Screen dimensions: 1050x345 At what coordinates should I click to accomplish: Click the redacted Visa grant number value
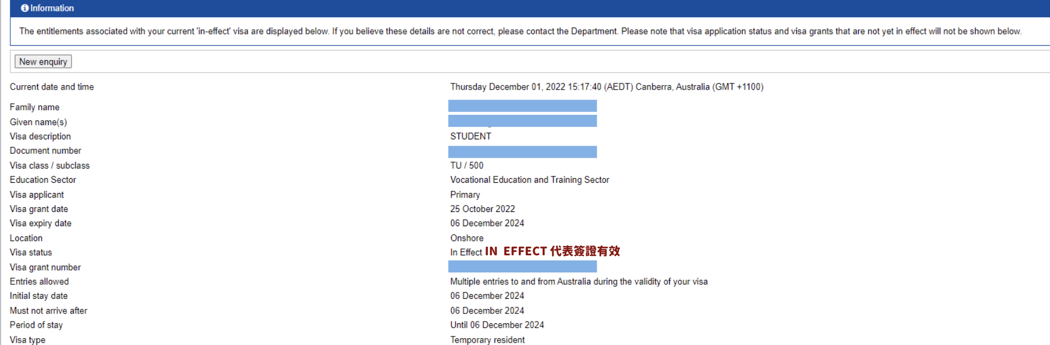pos(522,267)
